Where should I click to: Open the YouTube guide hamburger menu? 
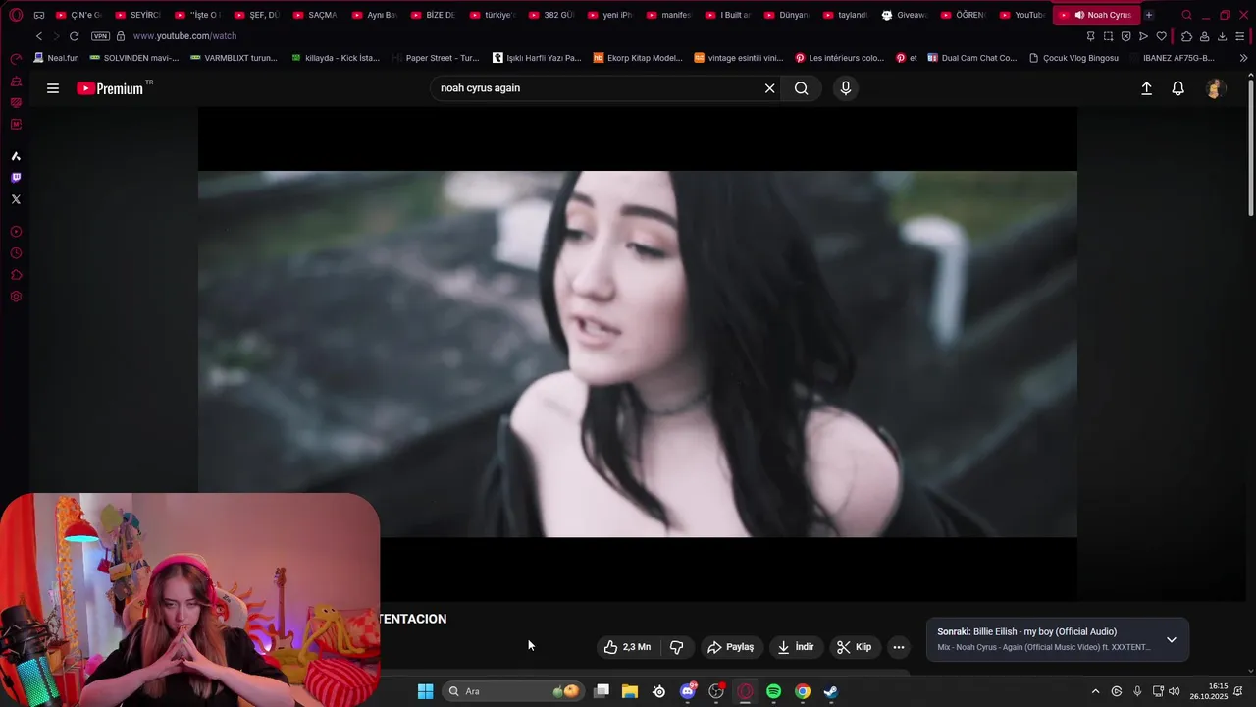53,88
